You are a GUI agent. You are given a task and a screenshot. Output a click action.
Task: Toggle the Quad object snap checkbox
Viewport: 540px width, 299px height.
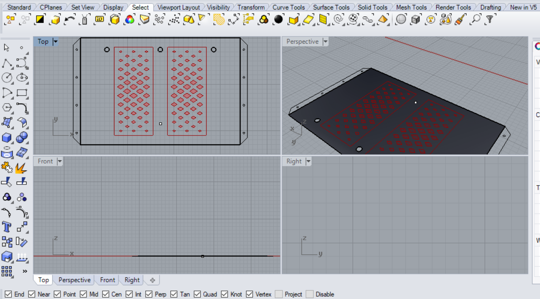click(197, 294)
